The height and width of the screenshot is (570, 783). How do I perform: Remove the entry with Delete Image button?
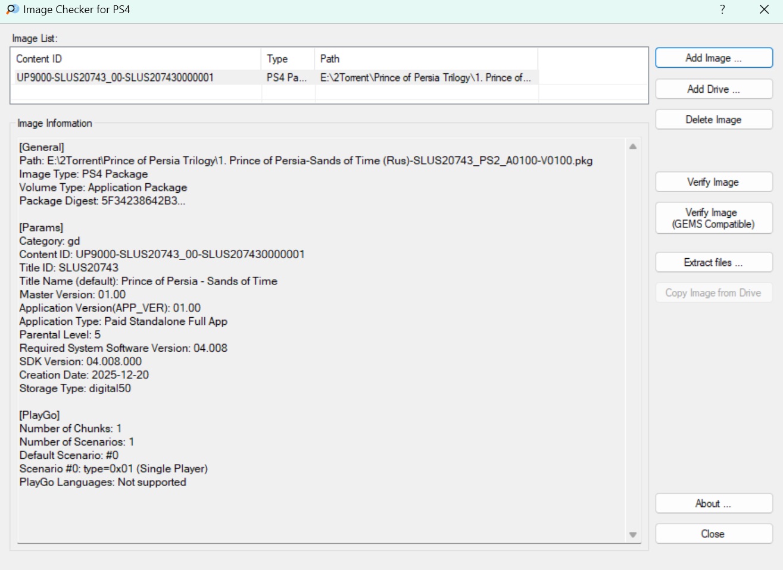click(713, 120)
